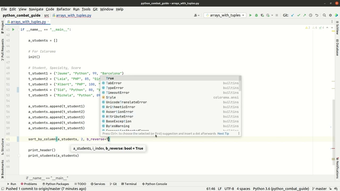Change indent setting 4 spaces
The image size is (340, 191).
pos(243,189)
